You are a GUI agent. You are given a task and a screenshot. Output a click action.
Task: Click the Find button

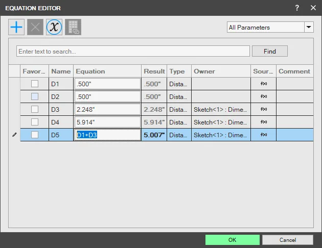tap(270, 51)
